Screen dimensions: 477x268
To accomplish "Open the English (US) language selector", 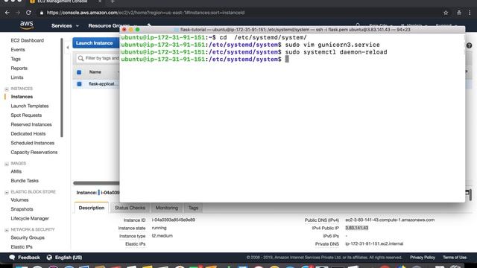I will [x=69, y=258].
